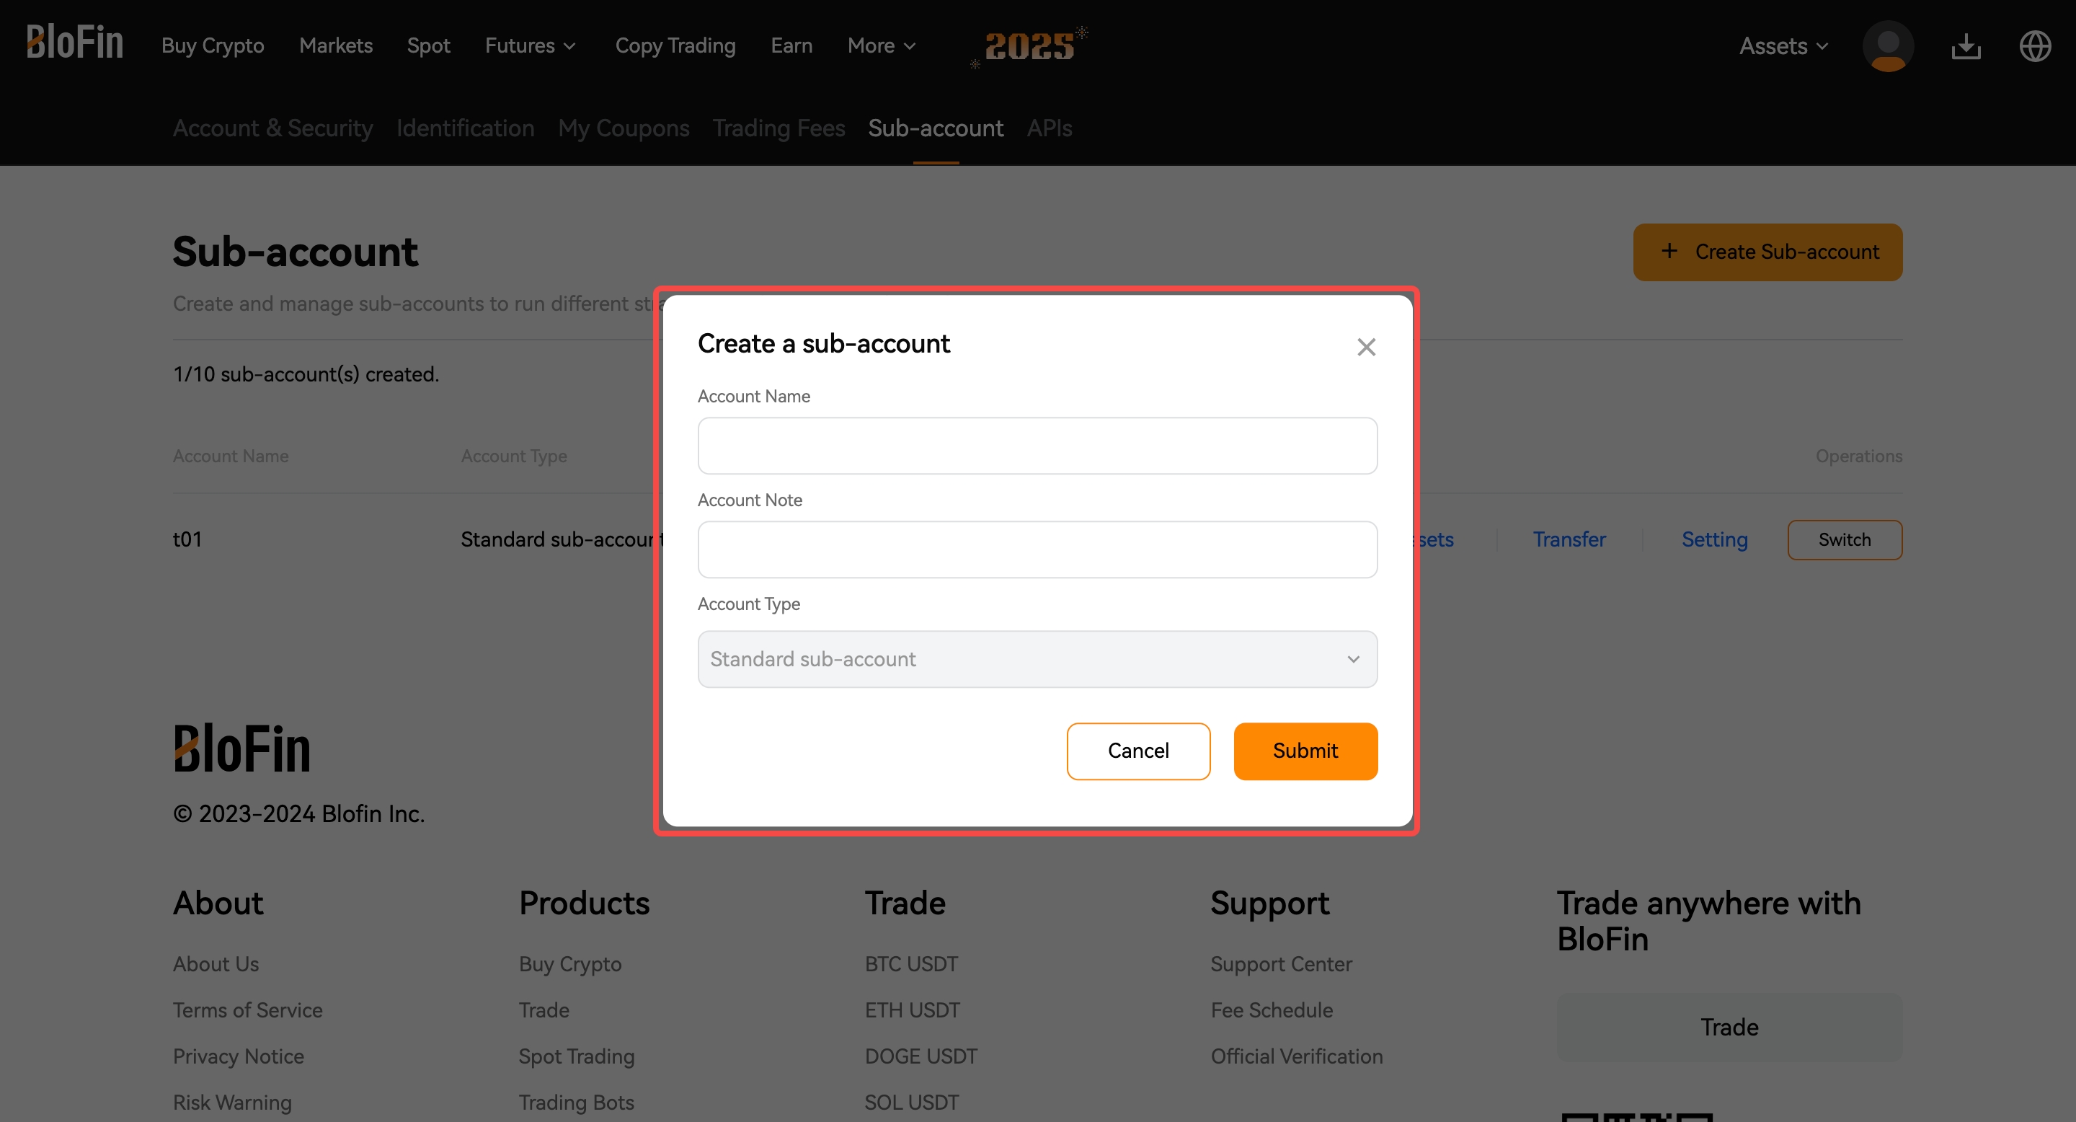Focus the Account Note input field

pos(1037,549)
